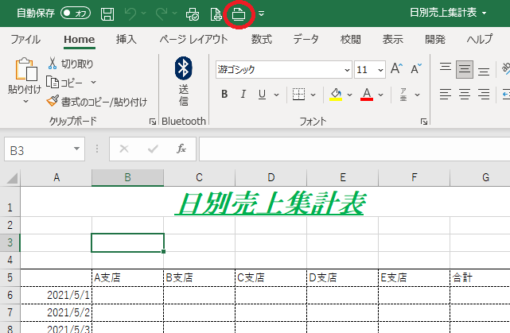
Task: Toggle the AutoSave (自動保存) switch
Action: pyautogui.click(x=76, y=14)
